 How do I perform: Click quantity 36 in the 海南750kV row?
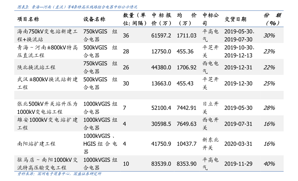(x=126, y=35)
